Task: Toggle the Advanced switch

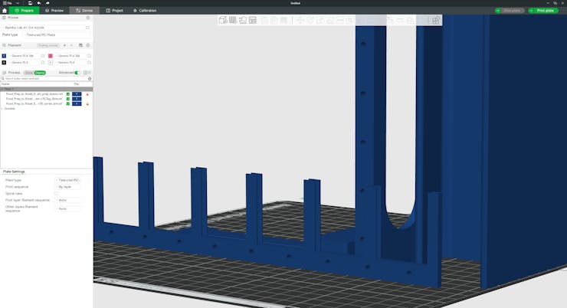Action: click(x=77, y=73)
